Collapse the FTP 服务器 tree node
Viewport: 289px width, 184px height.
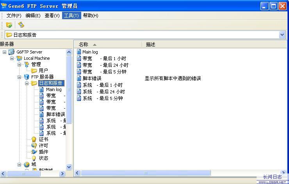(20, 77)
